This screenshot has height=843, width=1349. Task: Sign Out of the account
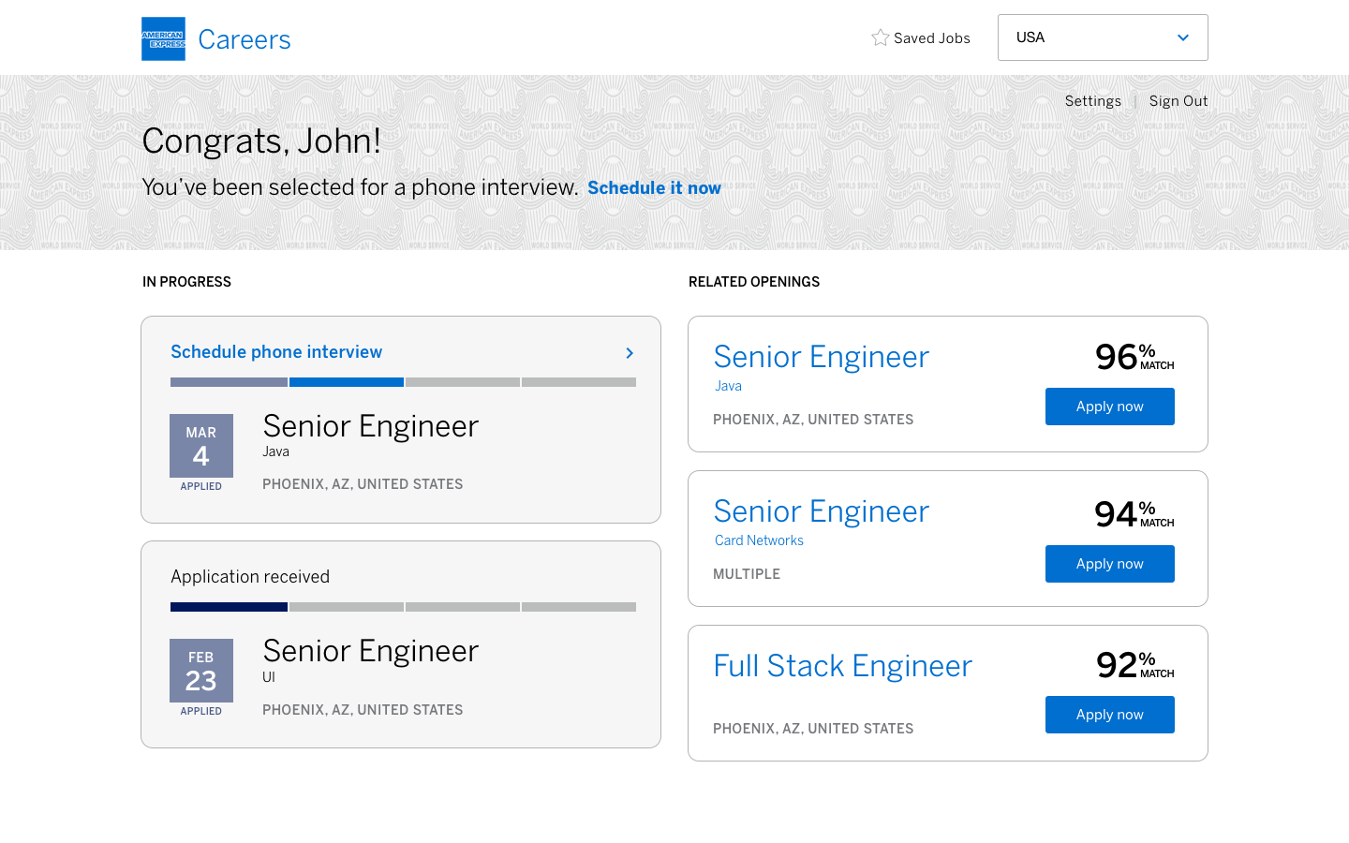click(1179, 101)
